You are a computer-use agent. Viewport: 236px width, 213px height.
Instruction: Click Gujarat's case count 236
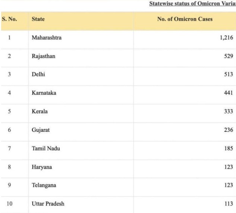(x=229, y=130)
